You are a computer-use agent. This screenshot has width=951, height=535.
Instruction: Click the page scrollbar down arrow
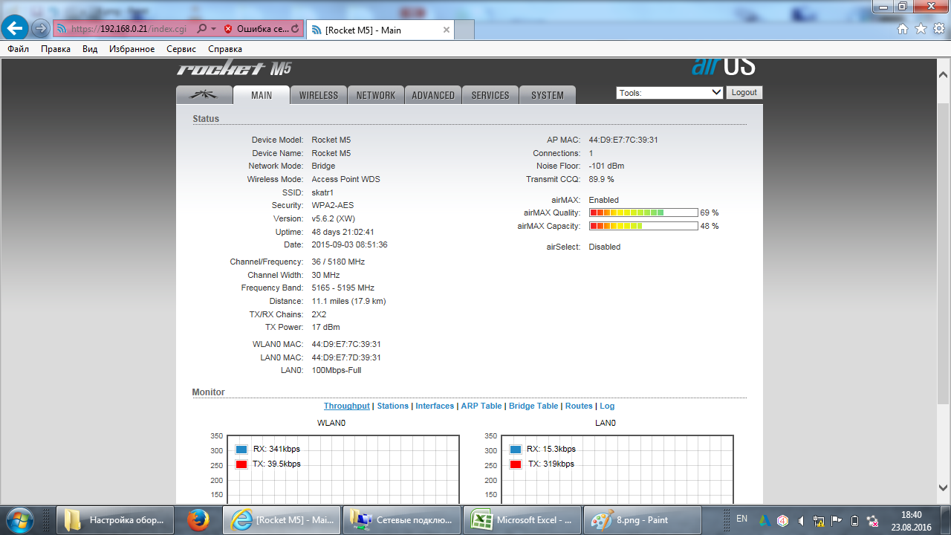click(943, 487)
